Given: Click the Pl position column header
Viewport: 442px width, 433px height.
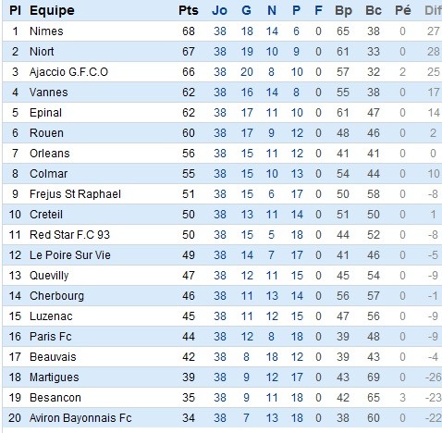Looking at the screenshot, I should click(15, 10).
